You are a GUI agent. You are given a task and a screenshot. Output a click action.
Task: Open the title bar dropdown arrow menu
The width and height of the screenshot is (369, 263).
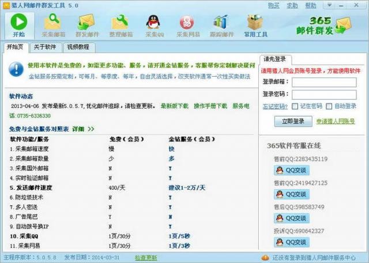(x=329, y=5)
